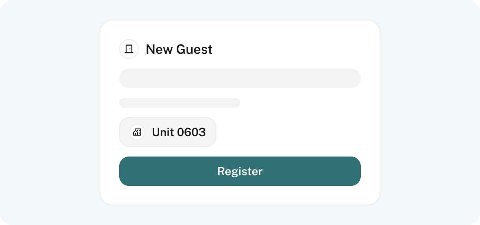Submit the guest form with Register

click(x=240, y=171)
